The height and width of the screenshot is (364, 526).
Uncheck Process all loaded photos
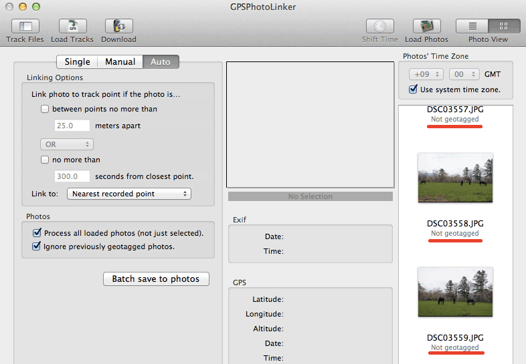(37, 232)
